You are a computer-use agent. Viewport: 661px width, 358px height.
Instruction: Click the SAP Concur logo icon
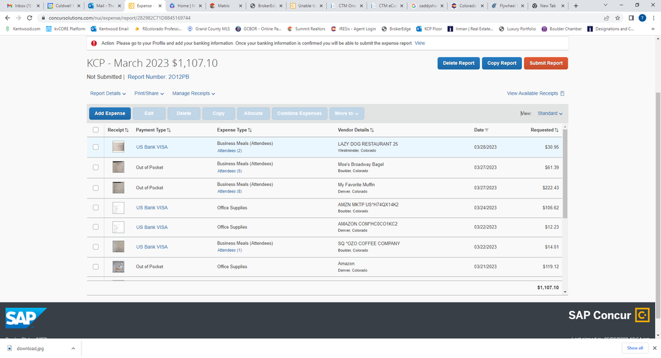(x=642, y=315)
